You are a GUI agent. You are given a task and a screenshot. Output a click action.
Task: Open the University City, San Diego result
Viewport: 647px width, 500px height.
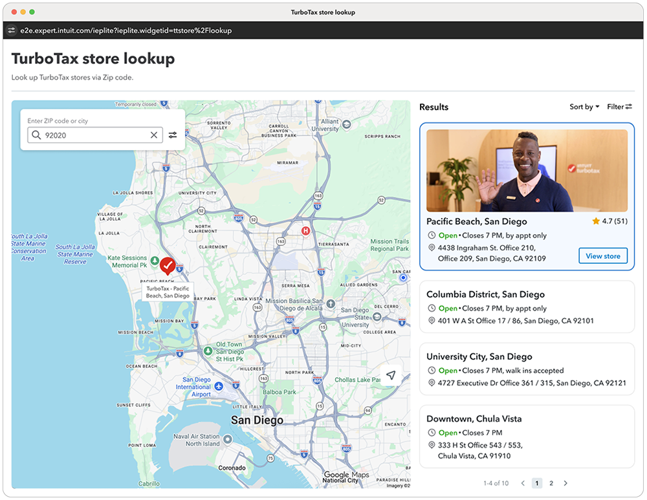[x=527, y=369]
